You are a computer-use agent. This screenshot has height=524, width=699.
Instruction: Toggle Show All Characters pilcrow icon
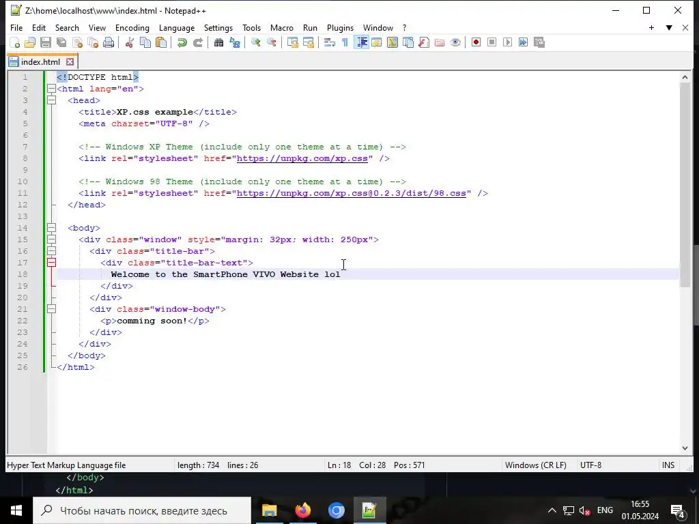coord(345,42)
